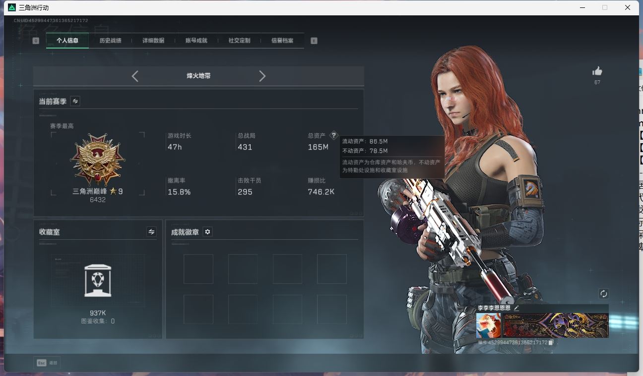Select the 信誉档案 tab

(282, 41)
